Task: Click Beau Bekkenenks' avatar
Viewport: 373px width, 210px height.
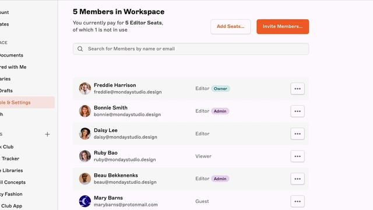Action: coord(85,178)
